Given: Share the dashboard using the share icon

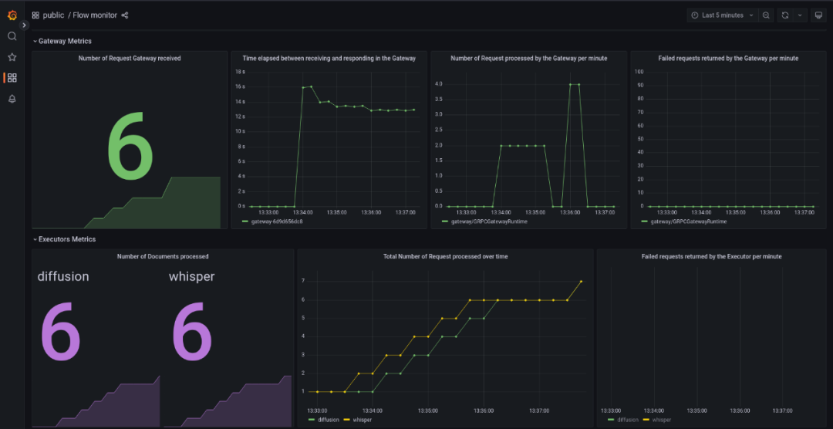Looking at the screenshot, I should tap(125, 15).
